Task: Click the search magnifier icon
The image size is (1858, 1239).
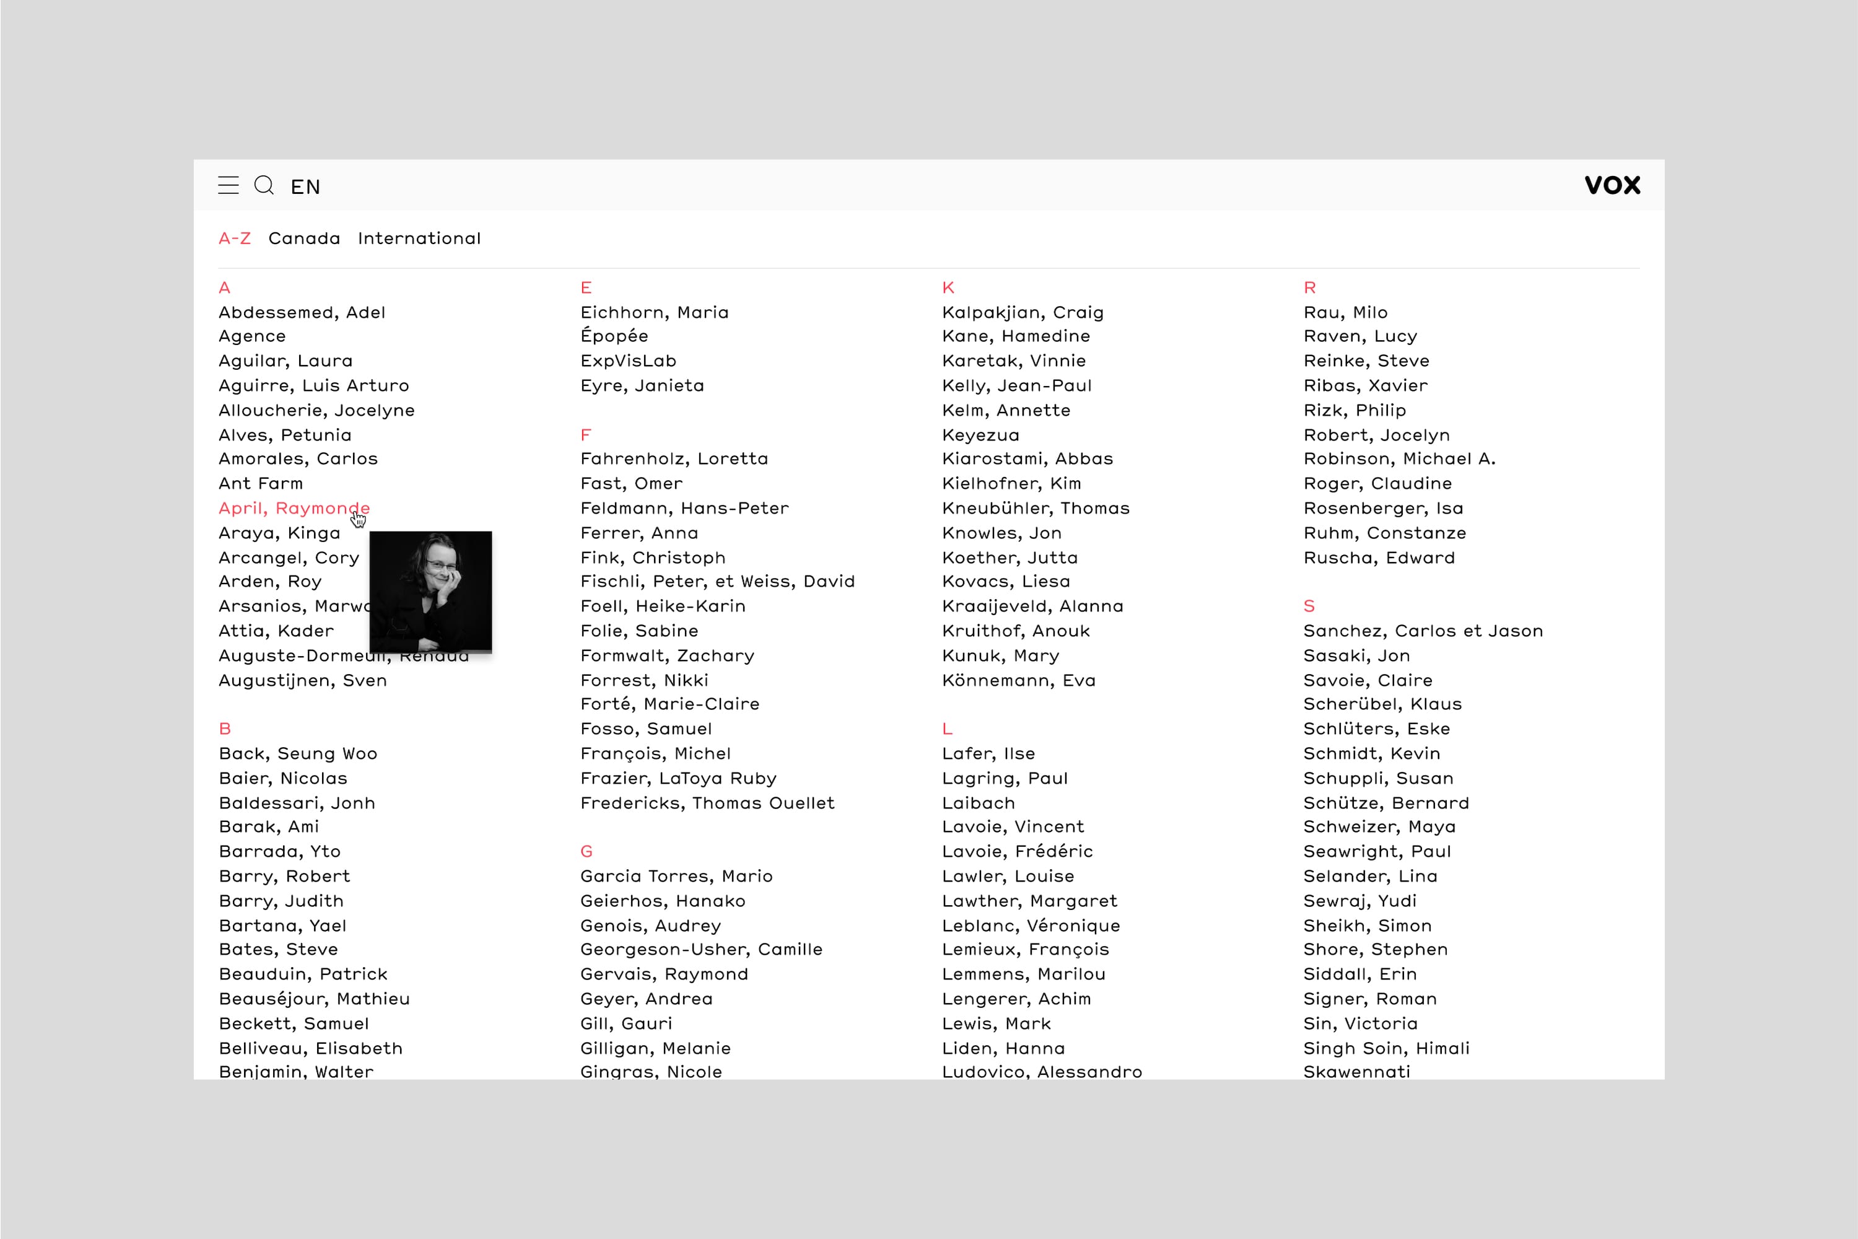Action: pos(264,186)
